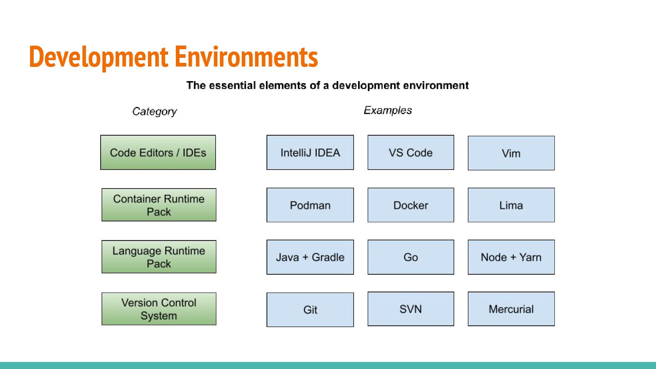Click the IntelliJ IDEA box

310,153
